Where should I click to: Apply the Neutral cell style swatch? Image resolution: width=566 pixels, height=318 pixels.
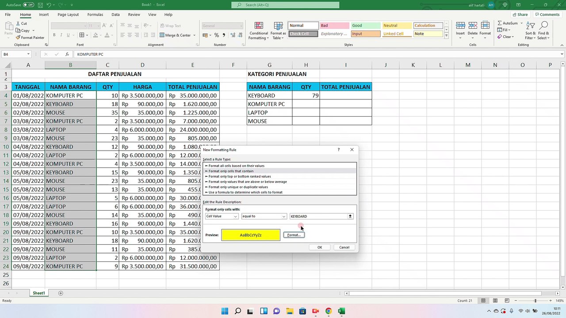pos(396,26)
